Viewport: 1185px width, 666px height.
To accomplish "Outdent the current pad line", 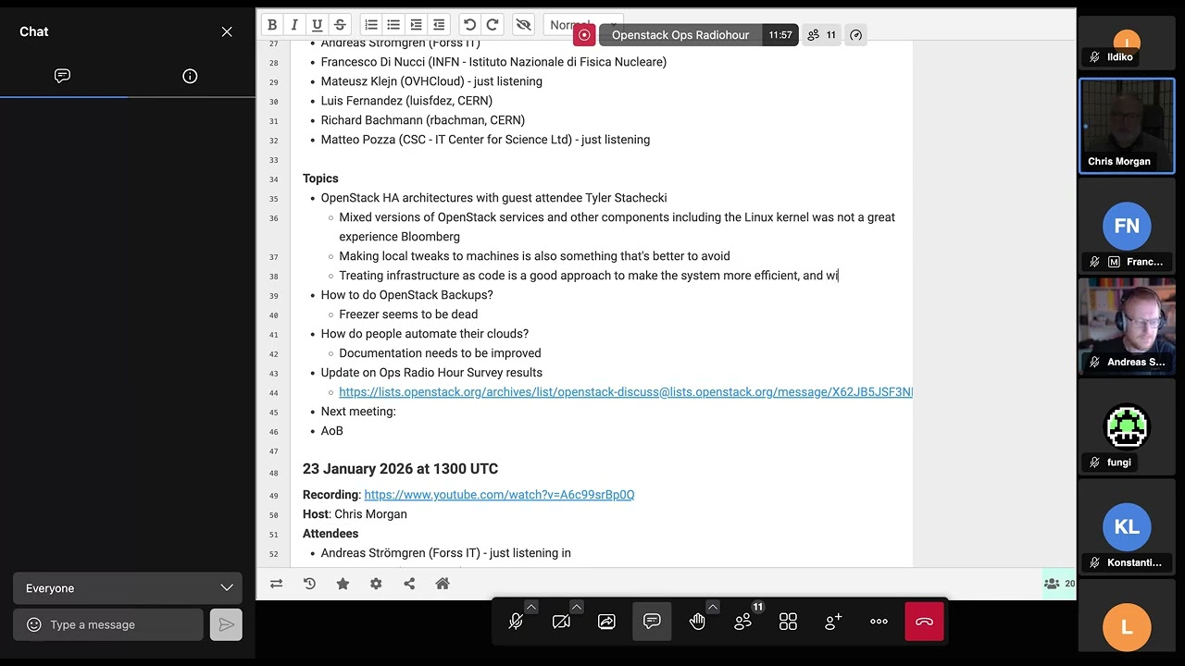I will click(439, 25).
